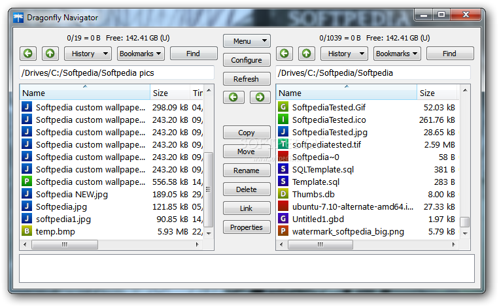Click the Move button
Screen dimensions: 499x307
point(247,152)
